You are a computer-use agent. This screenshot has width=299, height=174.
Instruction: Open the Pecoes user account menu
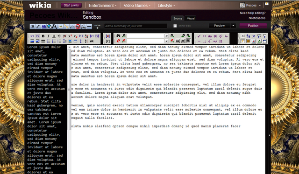250,5
